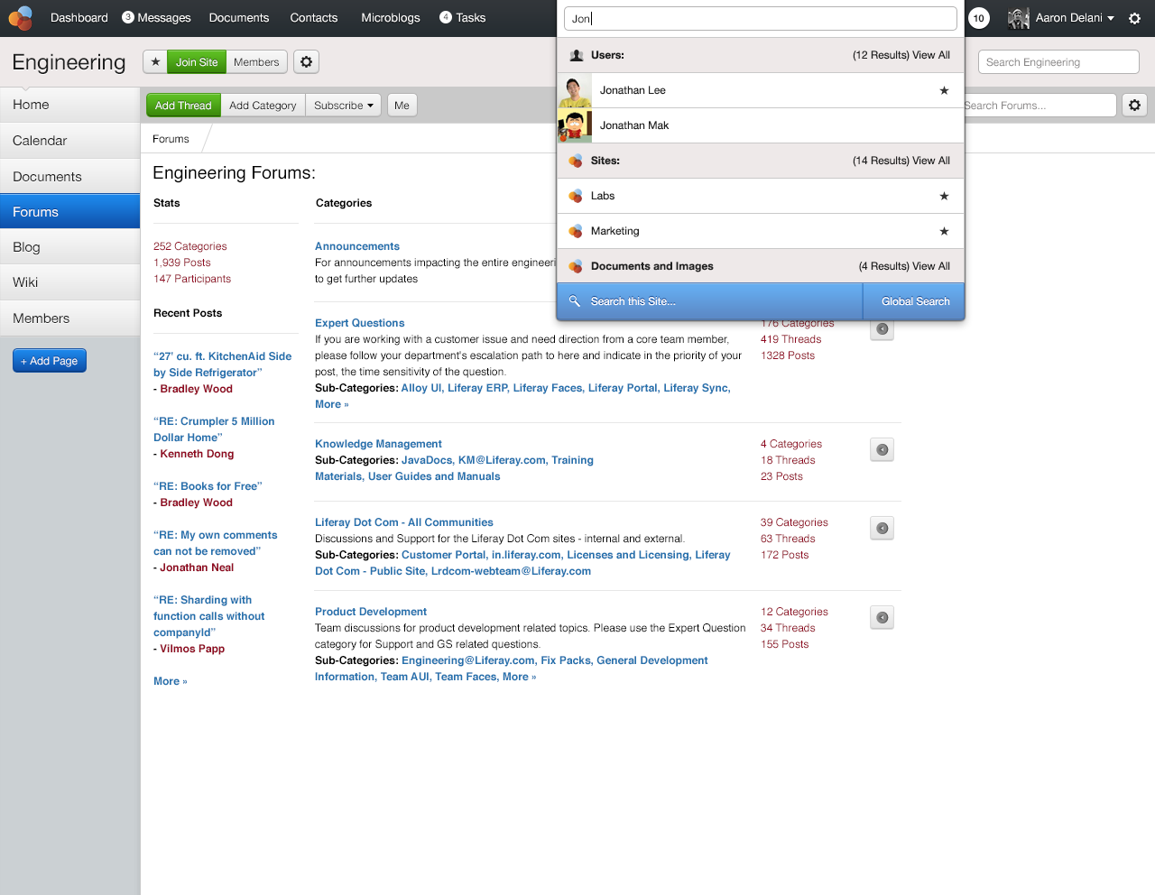The height and width of the screenshot is (895, 1155).
Task: Go to the Home page tab
Action: 70,105
